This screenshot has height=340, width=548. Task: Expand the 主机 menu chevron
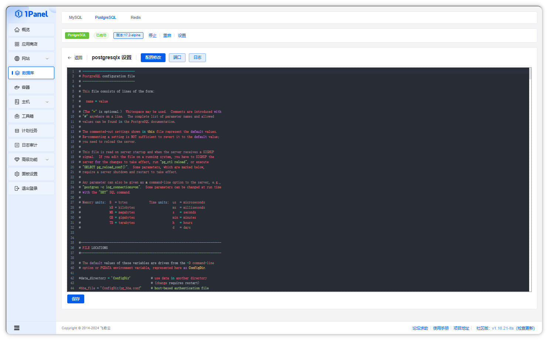(47, 102)
